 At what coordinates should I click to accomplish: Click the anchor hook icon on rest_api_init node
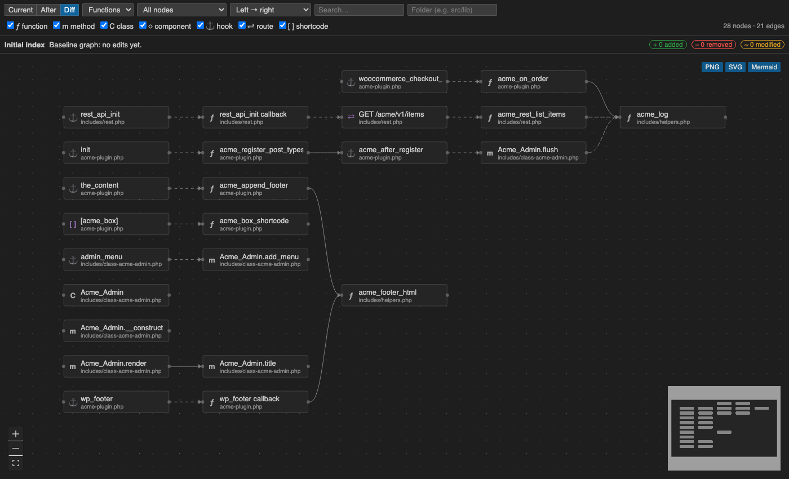(73, 118)
